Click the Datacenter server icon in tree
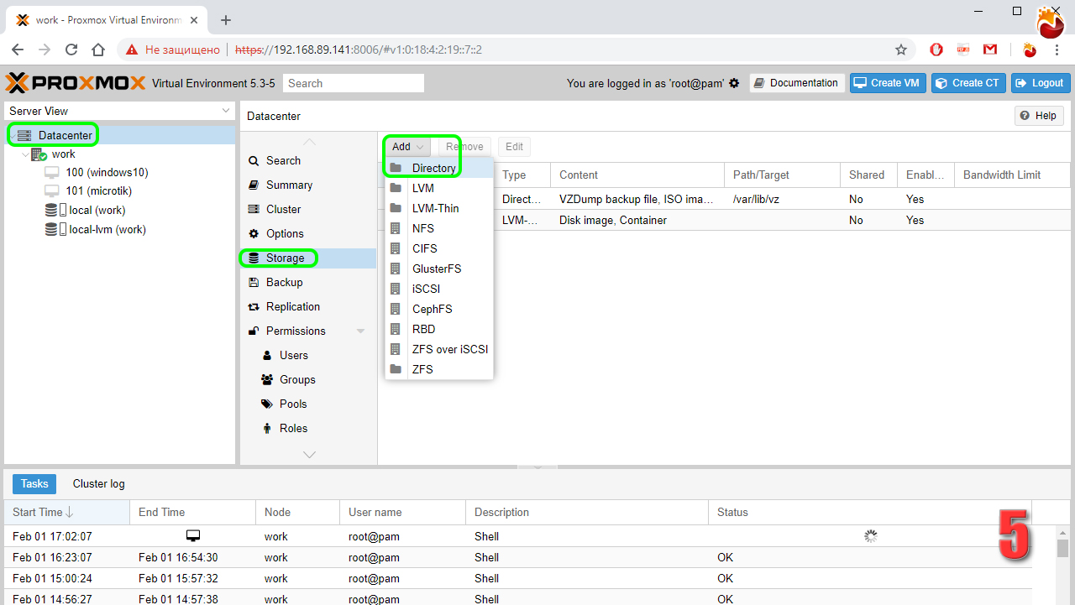This screenshot has height=605, width=1075. [24, 135]
